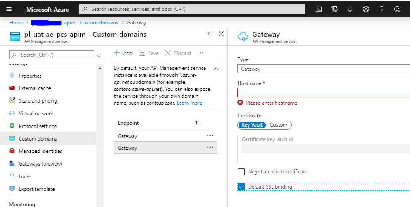Open the Learn more link
Screen dimensions: 410x207
click(x=189, y=103)
